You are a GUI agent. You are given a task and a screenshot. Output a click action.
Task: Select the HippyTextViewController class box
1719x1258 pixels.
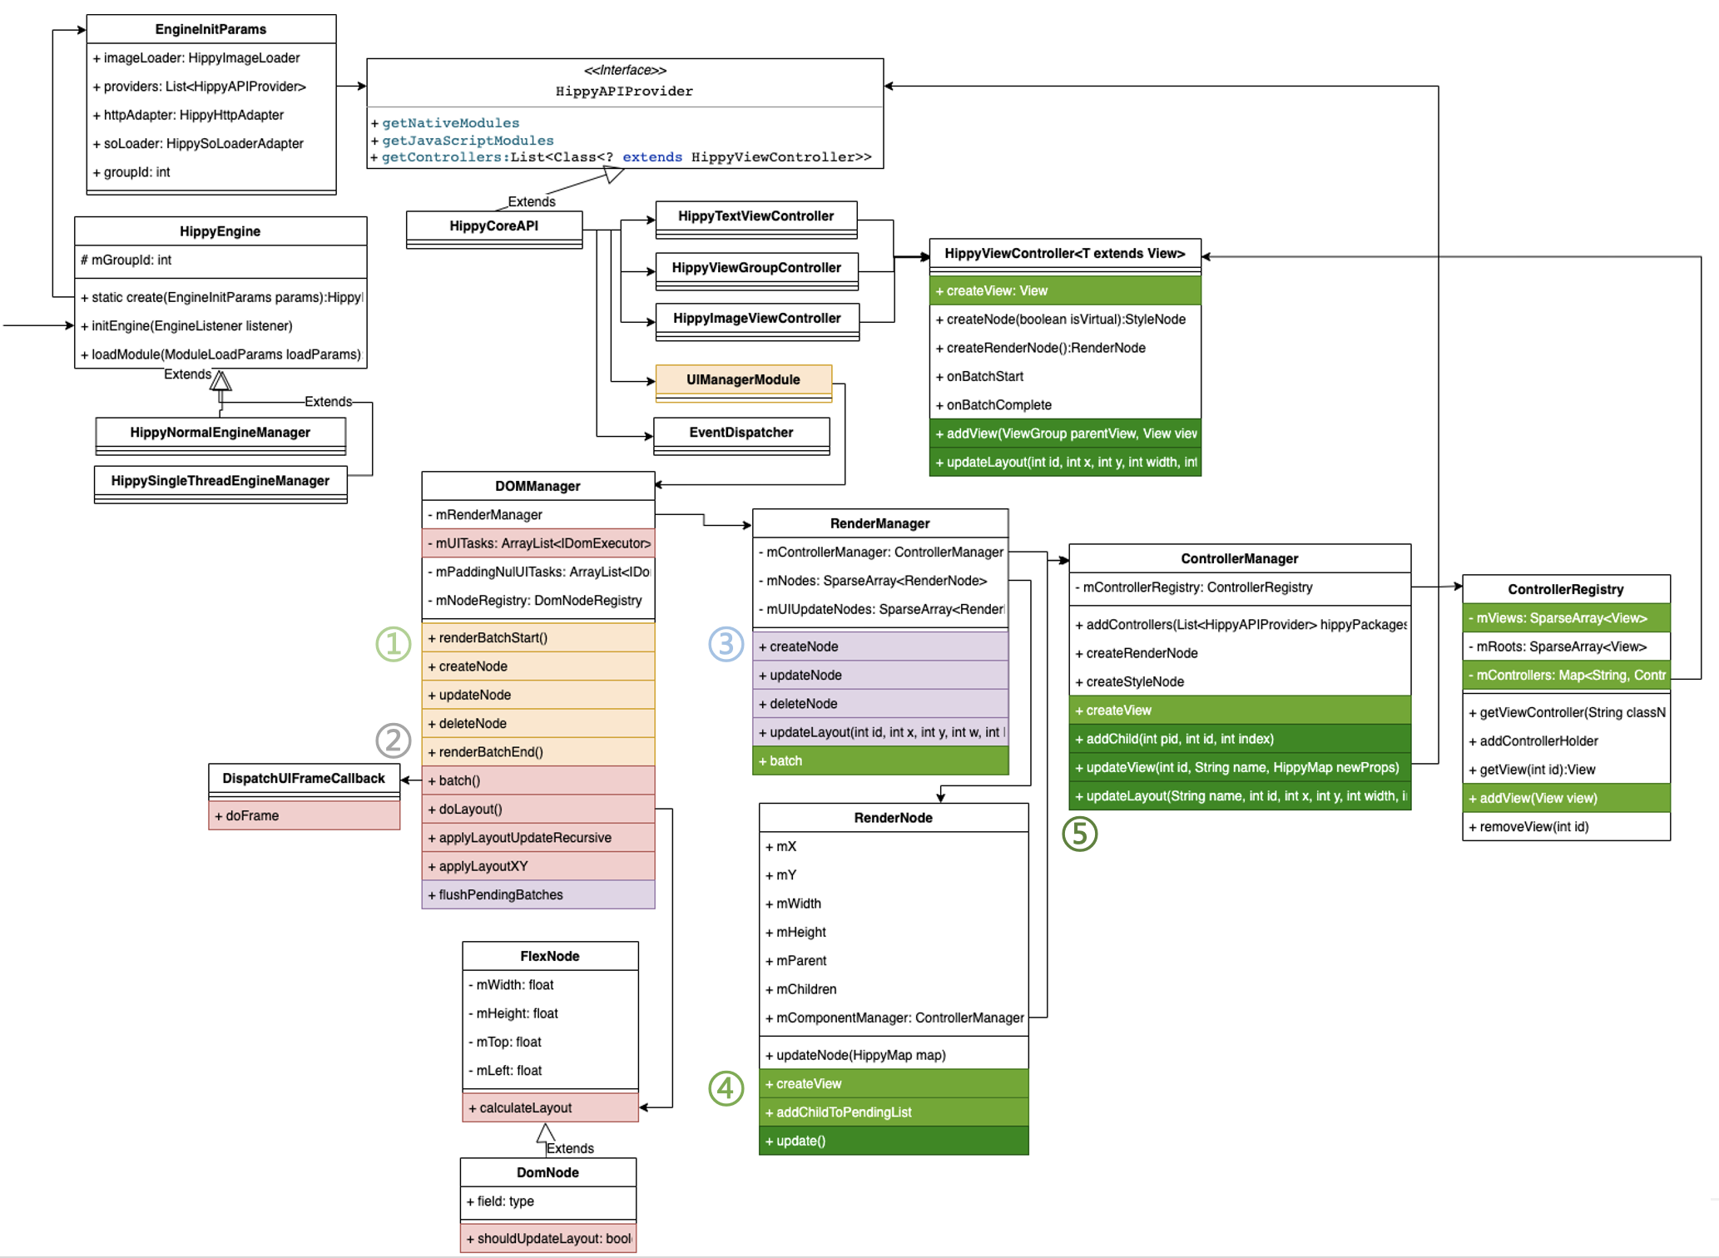(x=755, y=220)
